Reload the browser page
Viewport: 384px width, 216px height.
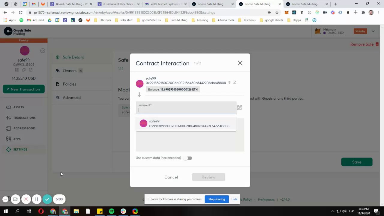(x=20, y=12)
